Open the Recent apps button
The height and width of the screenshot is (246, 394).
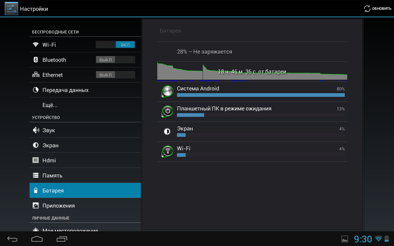tap(62, 239)
